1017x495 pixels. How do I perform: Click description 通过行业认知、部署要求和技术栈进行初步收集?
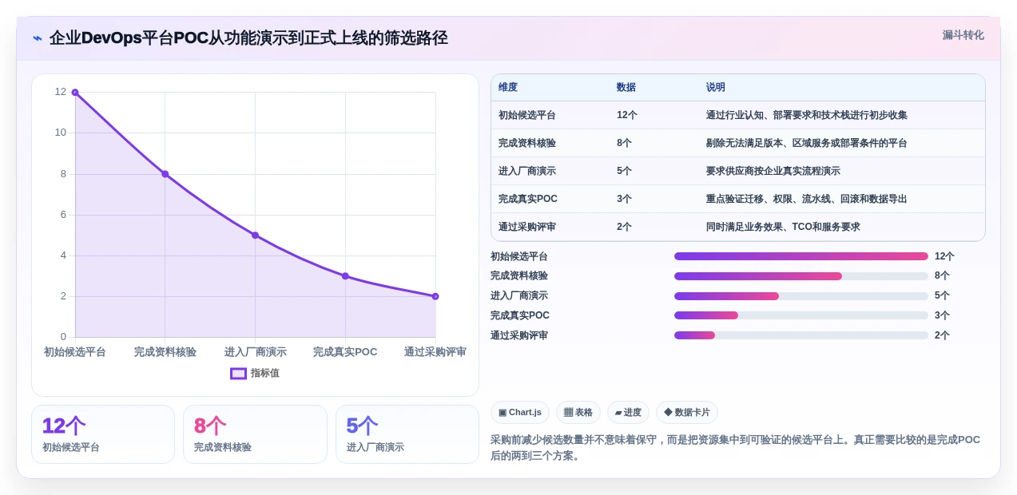(807, 115)
